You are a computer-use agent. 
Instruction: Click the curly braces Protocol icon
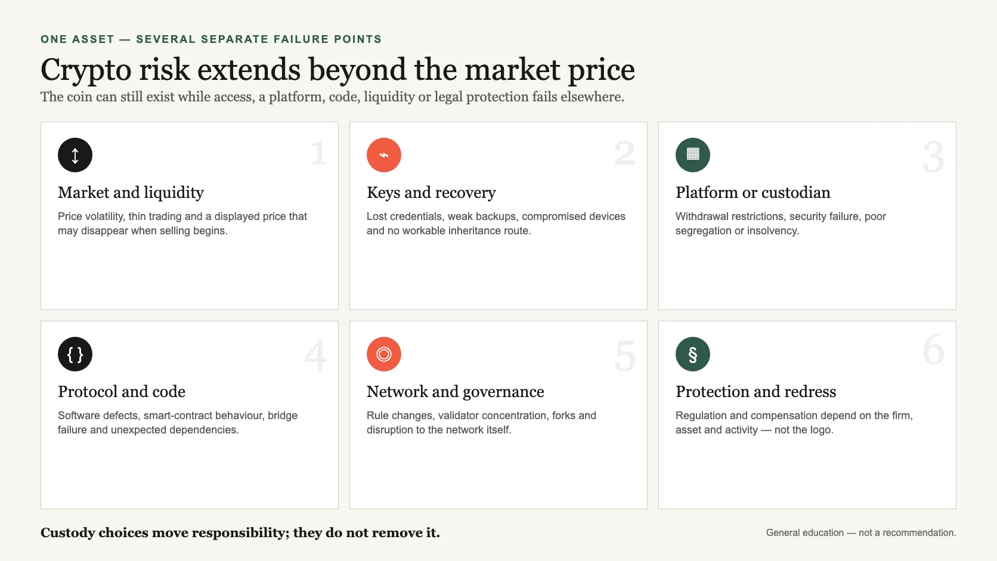click(x=75, y=354)
